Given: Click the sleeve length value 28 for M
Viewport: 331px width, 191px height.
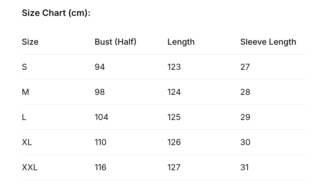Looking at the screenshot, I should click(x=245, y=92).
